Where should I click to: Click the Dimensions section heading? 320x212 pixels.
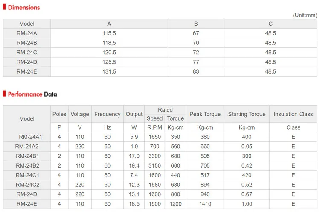pos(24,7)
